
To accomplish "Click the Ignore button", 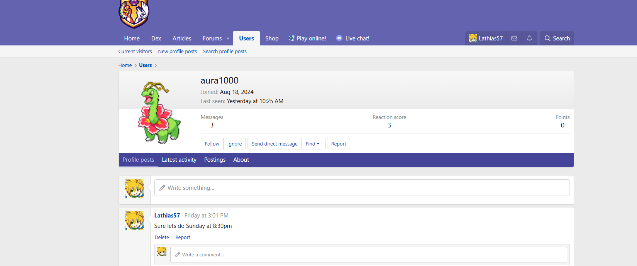I will (x=234, y=144).
